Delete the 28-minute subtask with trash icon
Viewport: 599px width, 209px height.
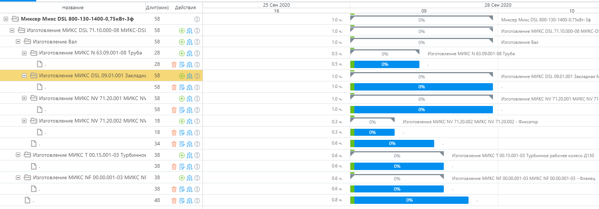click(x=174, y=64)
